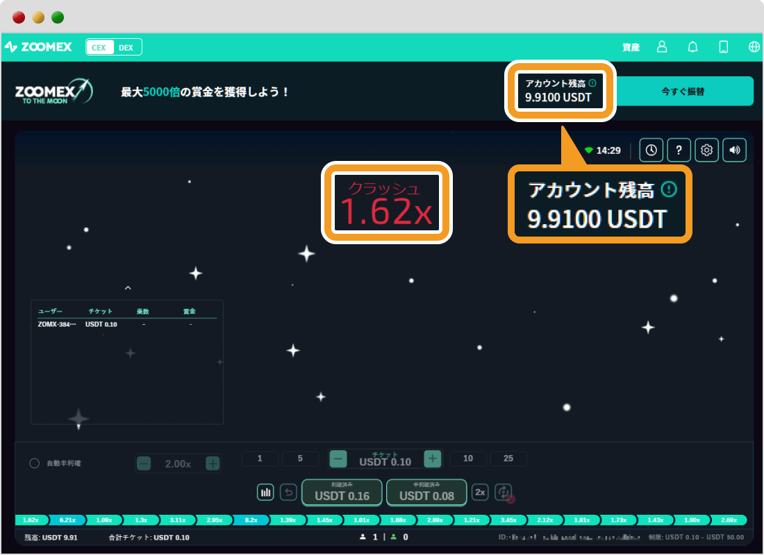Open the help panel with the question mark icon
Image resolution: width=764 pixels, height=555 pixels.
point(679,150)
